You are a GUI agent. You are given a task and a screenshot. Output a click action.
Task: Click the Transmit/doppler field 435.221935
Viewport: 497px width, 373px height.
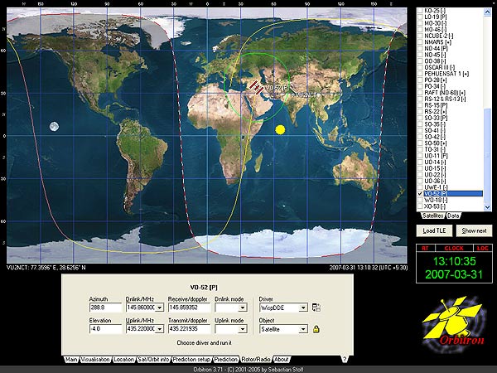(189, 329)
